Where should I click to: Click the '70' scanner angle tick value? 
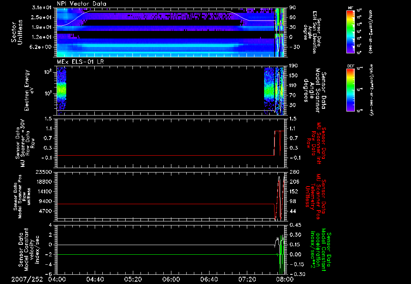coord(292,95)
